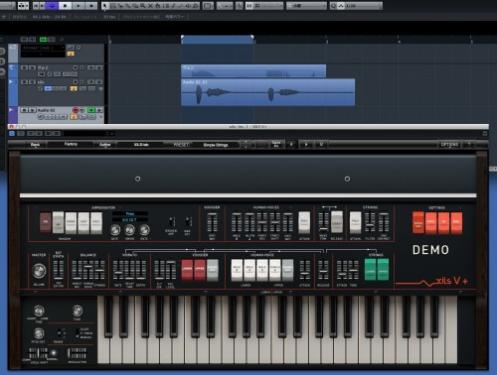This screenshot has width=497, height=375.
Task: Mute the Audio 02 track
Action: coord(24,110)
